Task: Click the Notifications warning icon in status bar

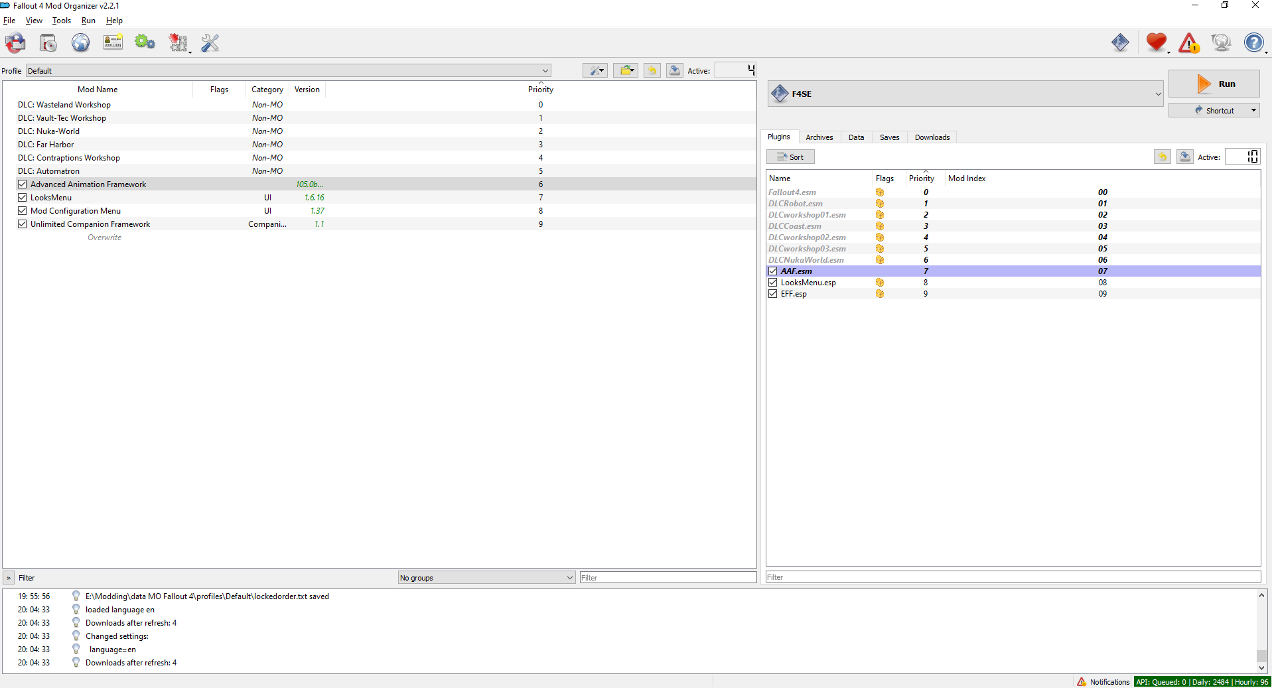Action: tap(1082, 681)
